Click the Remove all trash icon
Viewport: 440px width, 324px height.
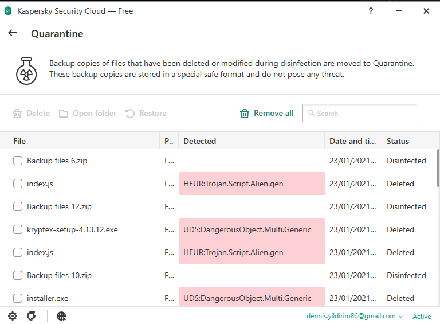click(x=245, y=114)
